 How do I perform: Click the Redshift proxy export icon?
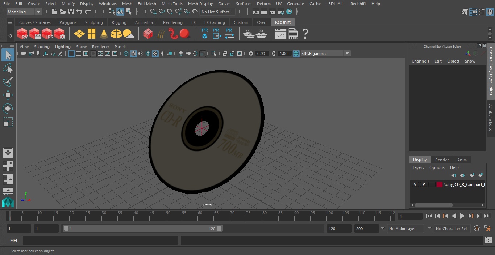tap(217, 34)
